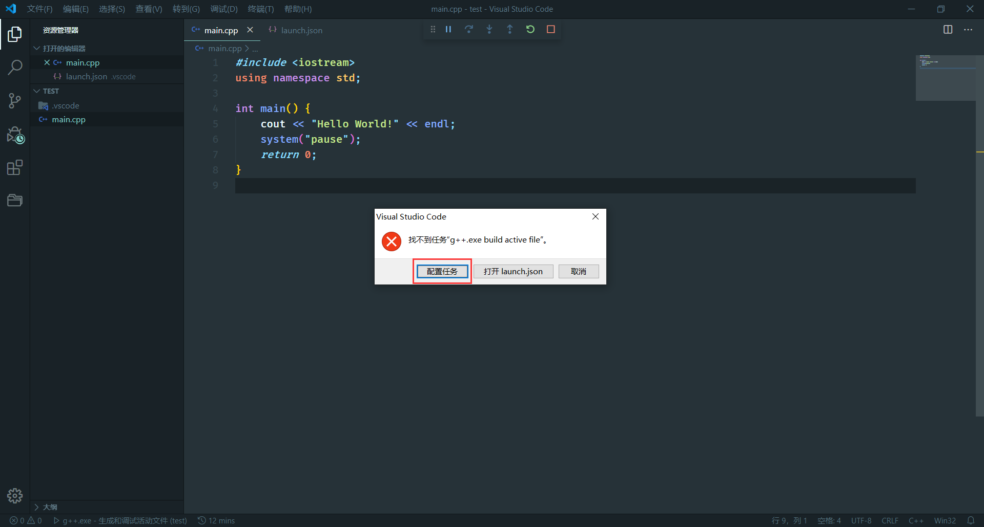Stop the debug session
This screenshot has width=984, height=527.
tap(551, 30)
